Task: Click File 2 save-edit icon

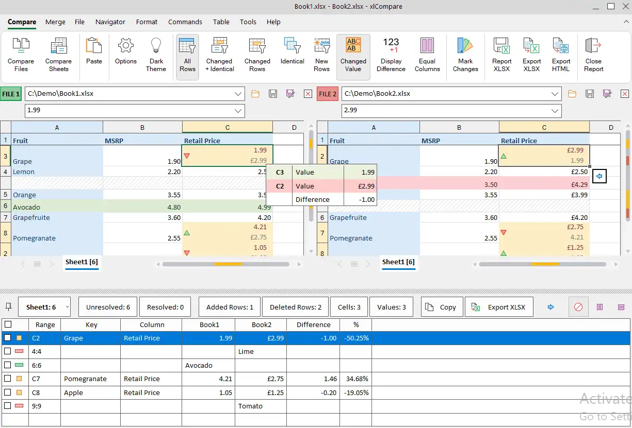Action: coord(607,94)
